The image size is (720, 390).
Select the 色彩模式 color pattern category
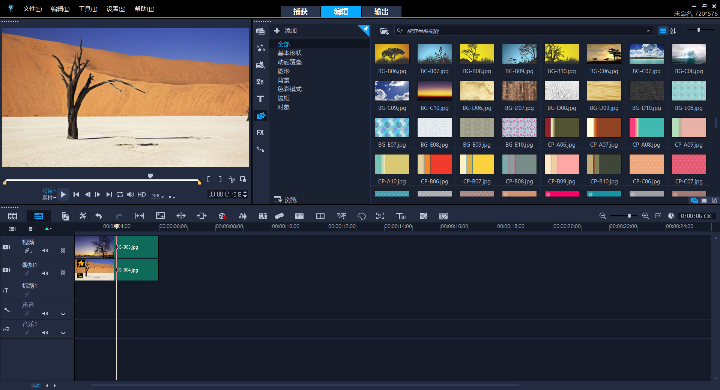coord(290,89)
